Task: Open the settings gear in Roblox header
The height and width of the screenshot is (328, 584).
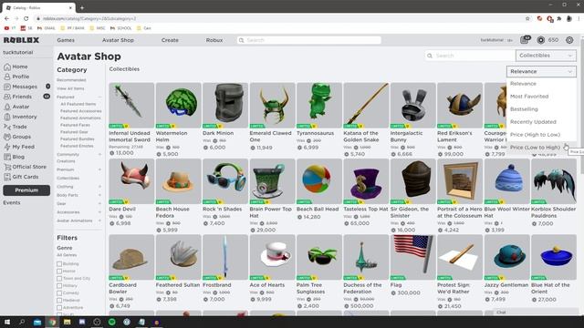Action: click(569, 40)
